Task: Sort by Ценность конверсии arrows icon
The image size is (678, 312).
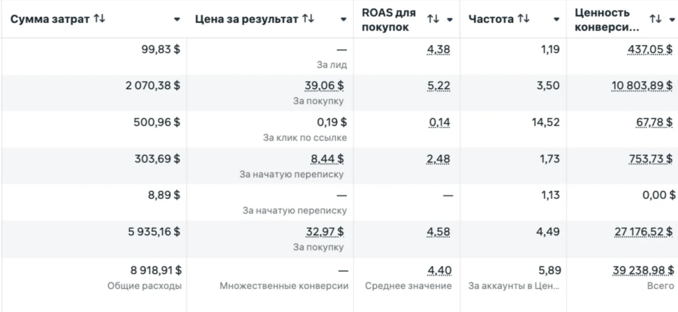Action: 655,19
